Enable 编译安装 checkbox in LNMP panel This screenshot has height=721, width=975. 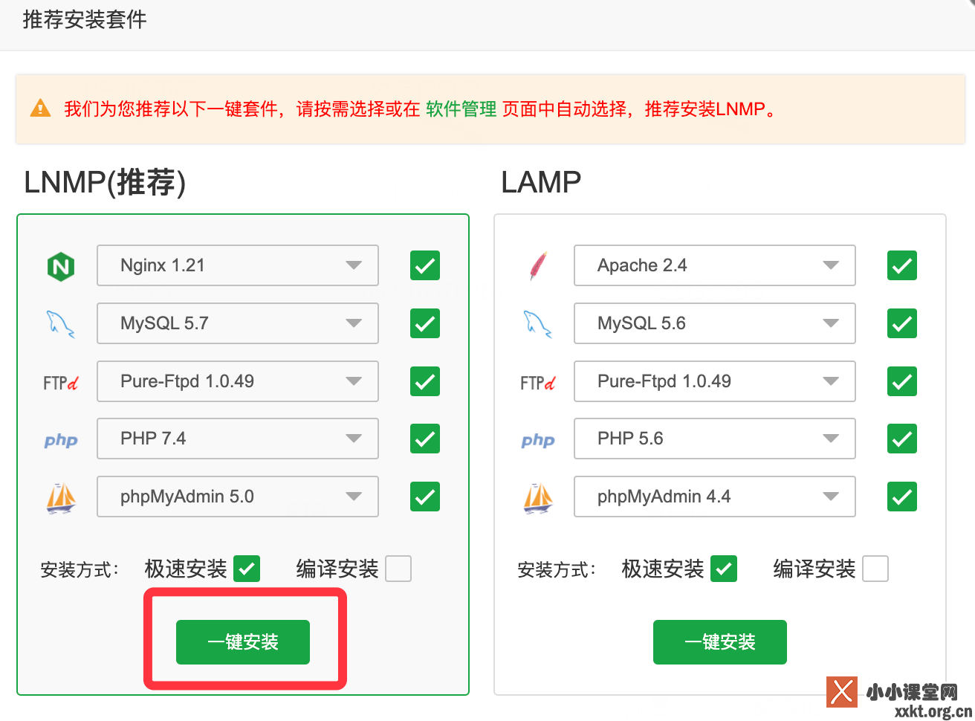[398, 569]
